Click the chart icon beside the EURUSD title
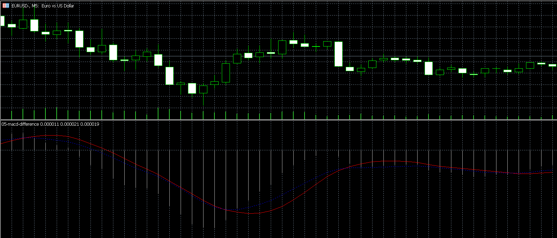 click(x=6, y=6)
